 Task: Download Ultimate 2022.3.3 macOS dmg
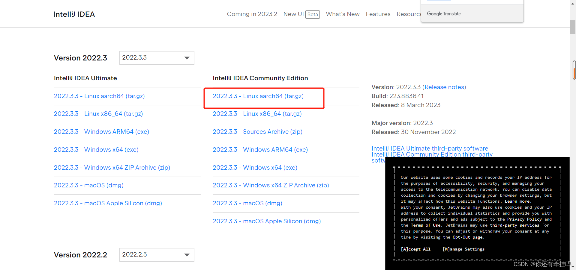(88, 185)
